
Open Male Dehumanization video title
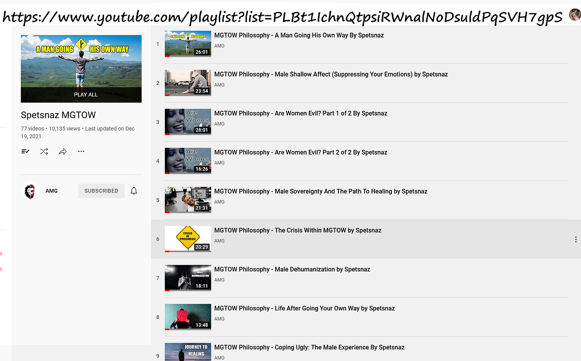pos(292,269)
